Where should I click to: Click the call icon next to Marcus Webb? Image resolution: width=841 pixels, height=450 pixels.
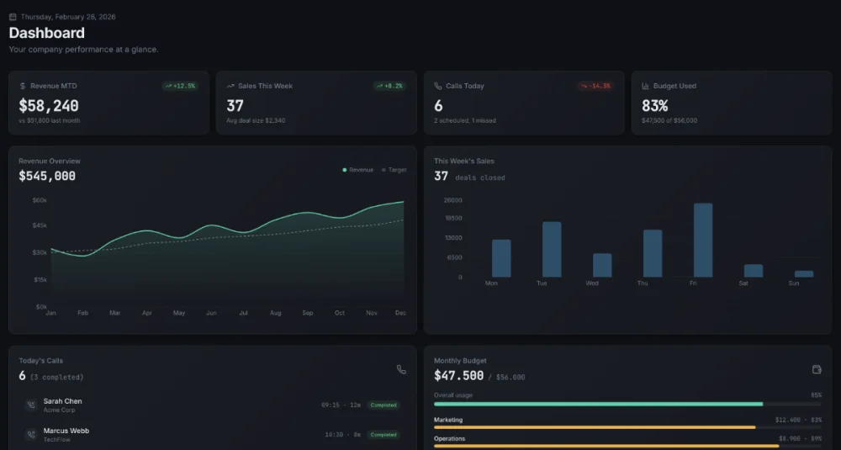pos(31,435)
